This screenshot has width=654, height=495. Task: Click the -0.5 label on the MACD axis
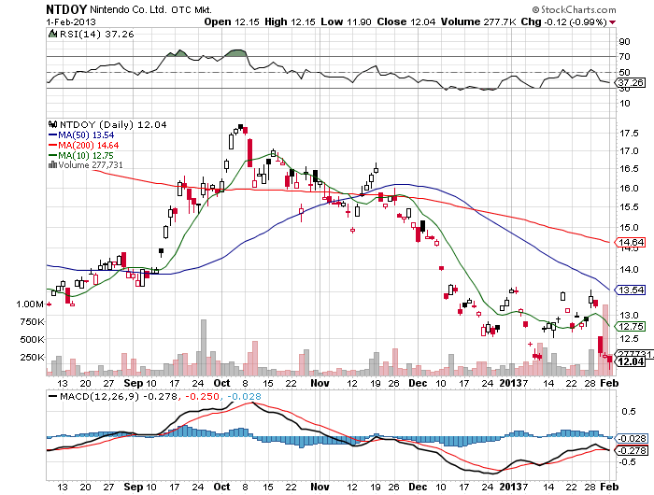pyautogui.click(x=627, y=461)
